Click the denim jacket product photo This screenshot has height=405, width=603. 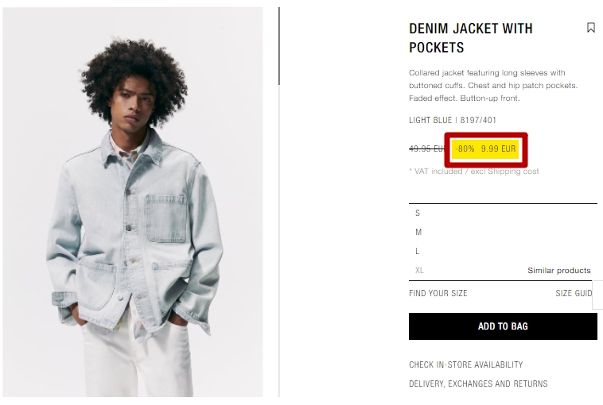click(x=133, y=202)
